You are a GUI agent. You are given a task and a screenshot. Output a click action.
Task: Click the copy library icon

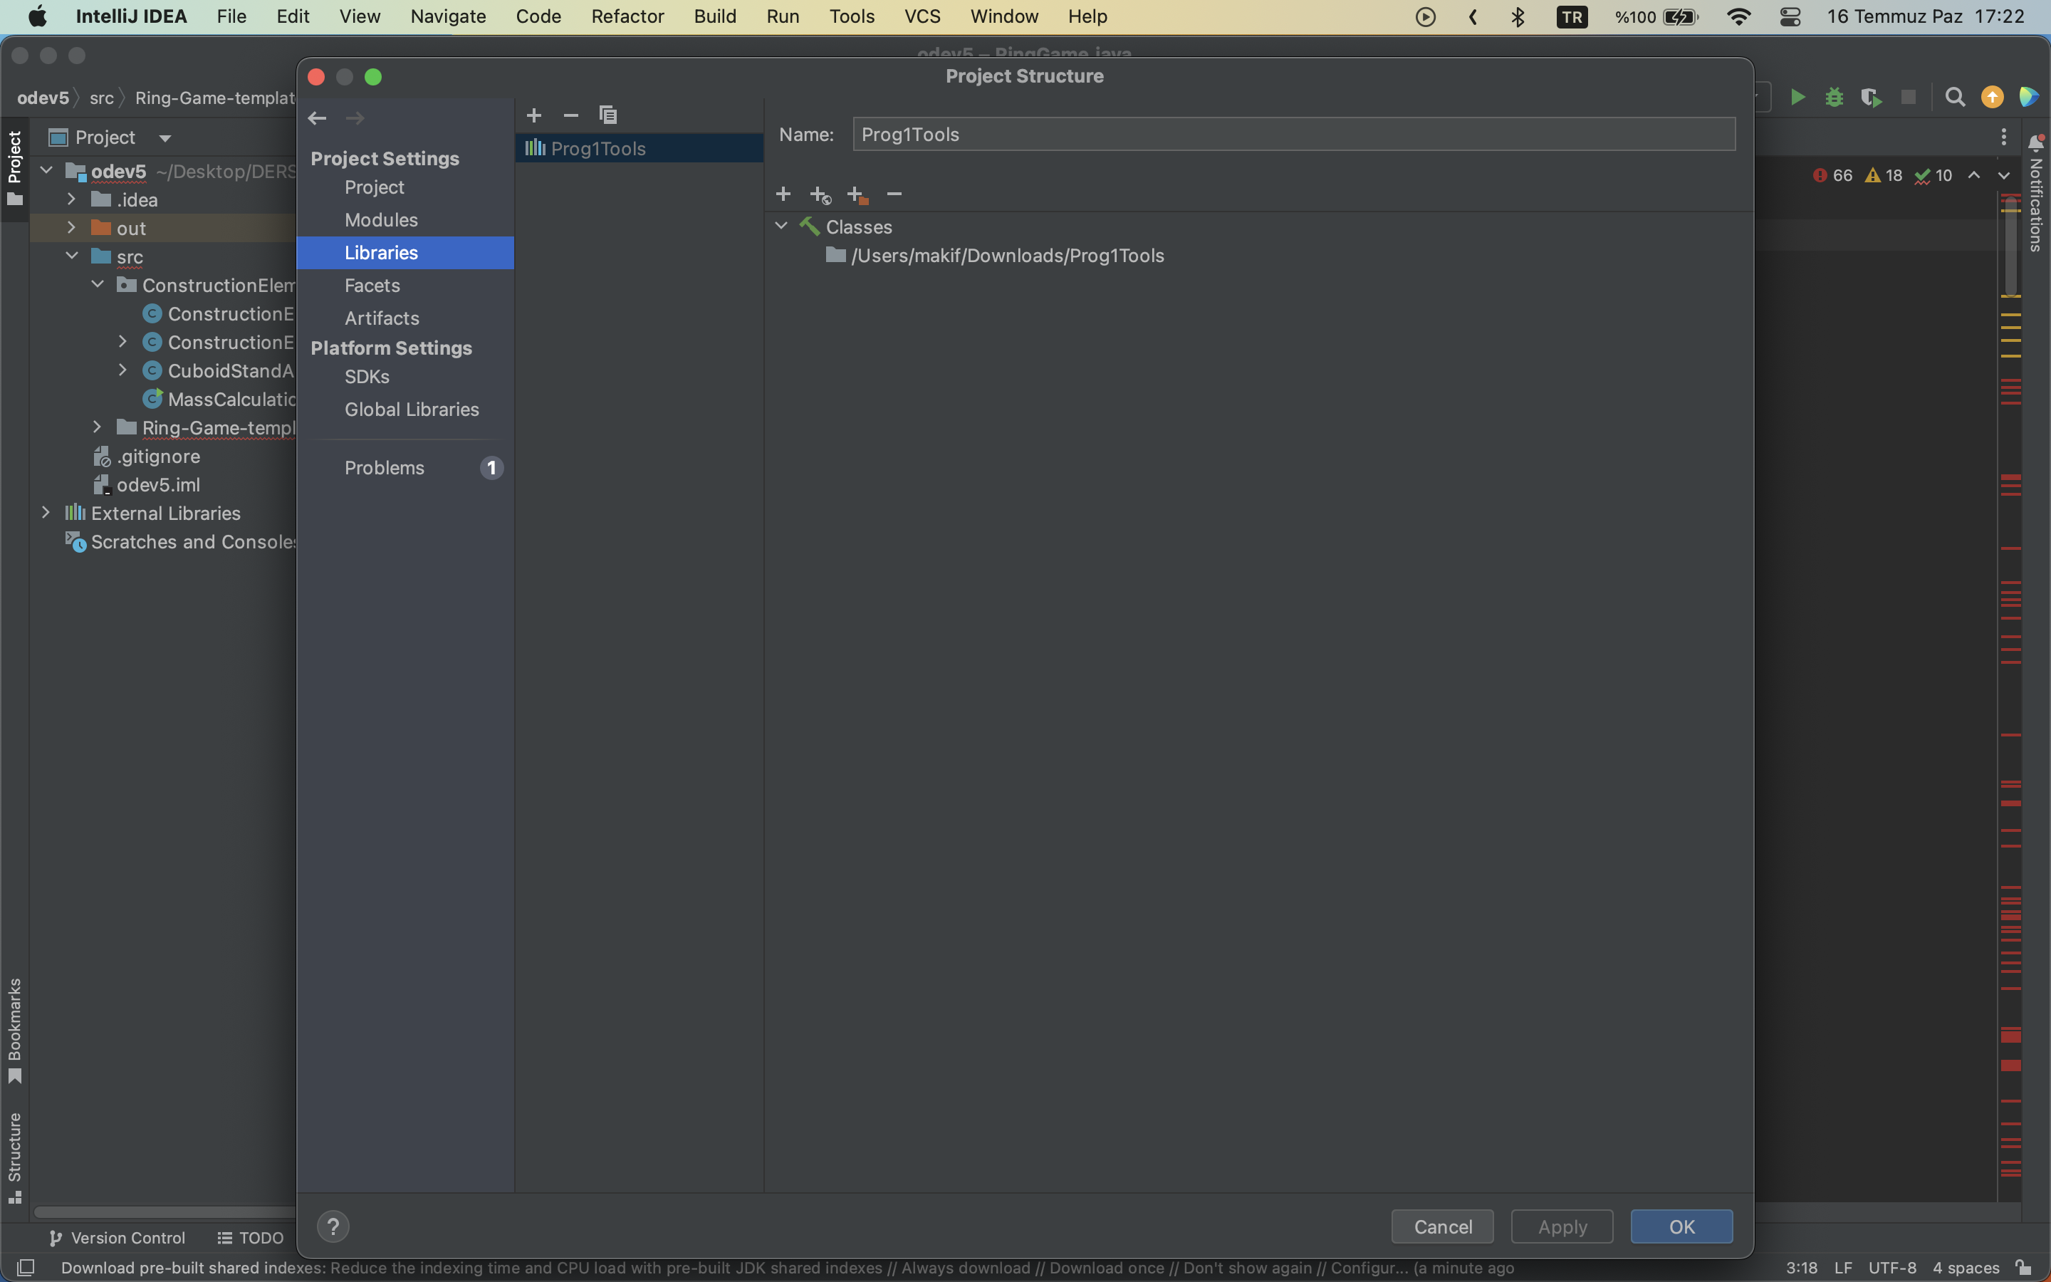[607, 115]
